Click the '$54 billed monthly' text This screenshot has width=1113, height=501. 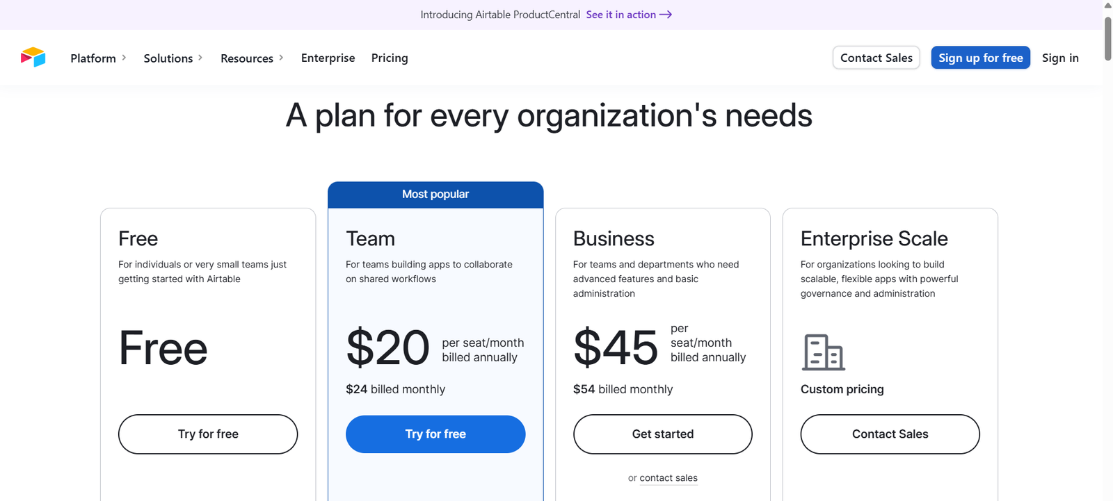tap(623, 389)
